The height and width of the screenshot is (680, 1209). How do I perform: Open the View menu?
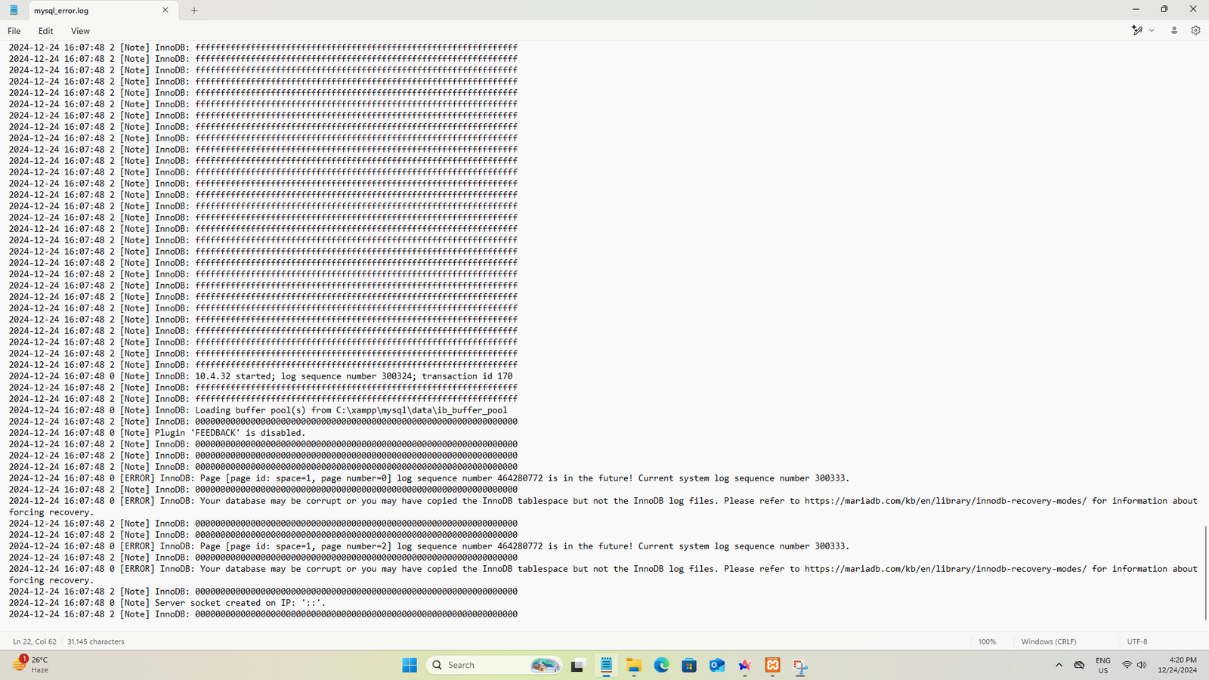point(80,31)
